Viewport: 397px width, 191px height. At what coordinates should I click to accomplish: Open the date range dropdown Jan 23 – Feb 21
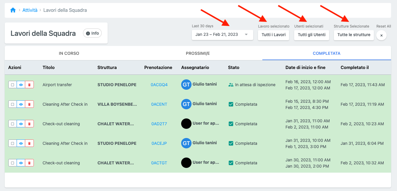pos(222,35)
